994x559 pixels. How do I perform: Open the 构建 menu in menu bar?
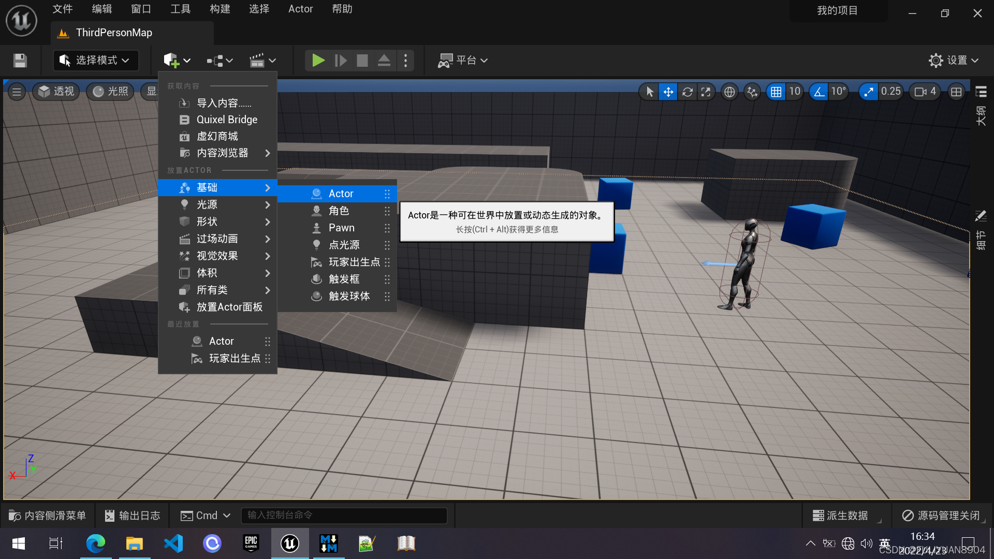(220, 9)
